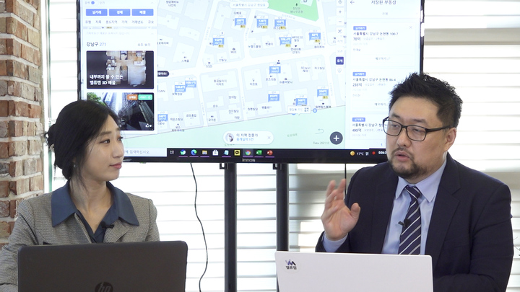Expand the 거래년도 filter
This screenshot has width=520, height=292.
pos(137,22)
